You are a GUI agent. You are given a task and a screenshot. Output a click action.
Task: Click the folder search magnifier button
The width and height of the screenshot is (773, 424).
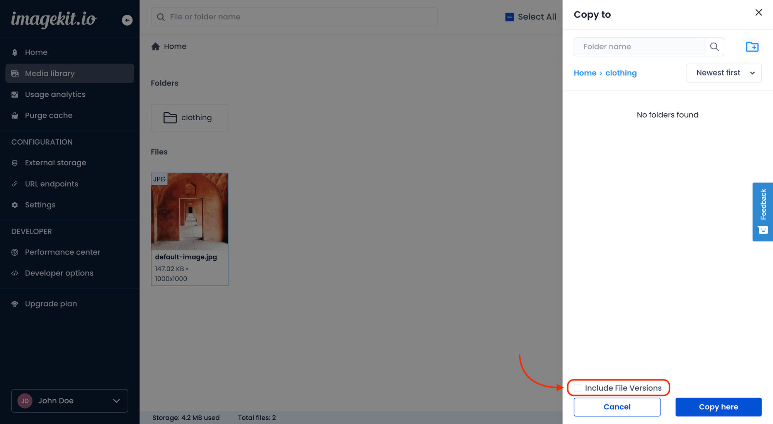714,47
